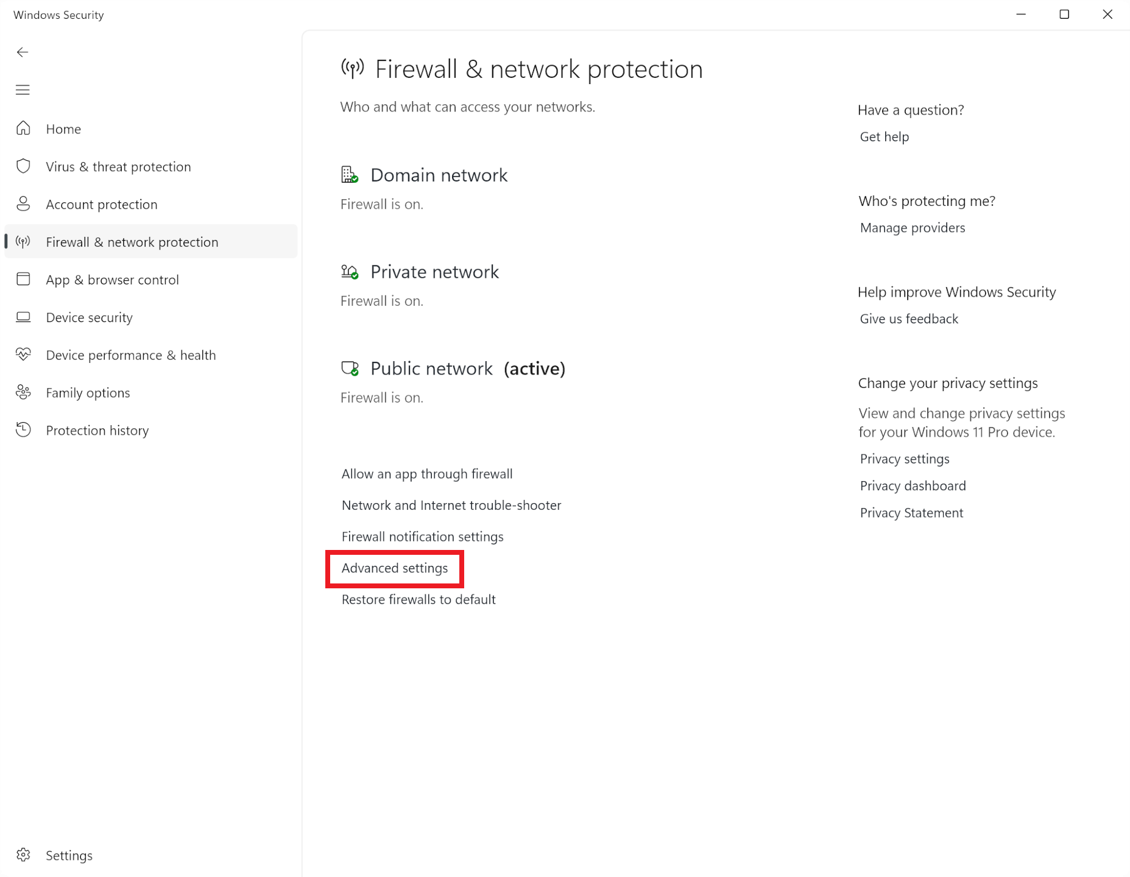
Task: Toggle the hamburger navigation menu
Action: (x=23, y=90)
